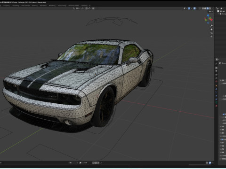
Task: Open the World properties tab
Action: coord(216,81)
